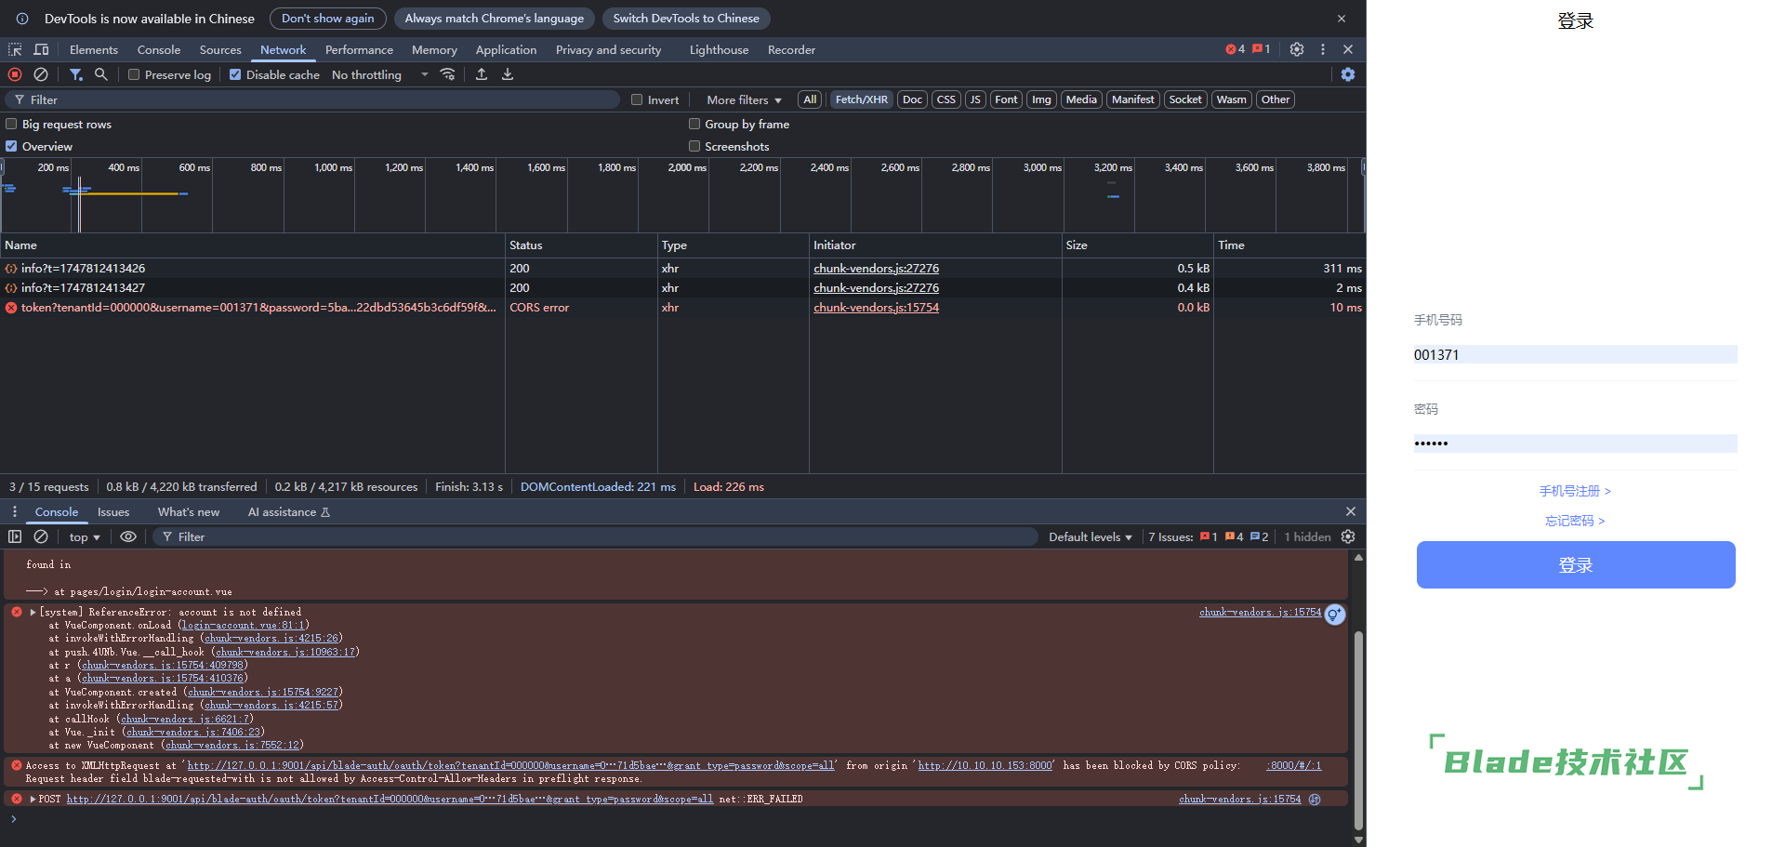This screenshot has height=847, width=1785.
Task: Enable Group by frame
Action: click(694, 124)
